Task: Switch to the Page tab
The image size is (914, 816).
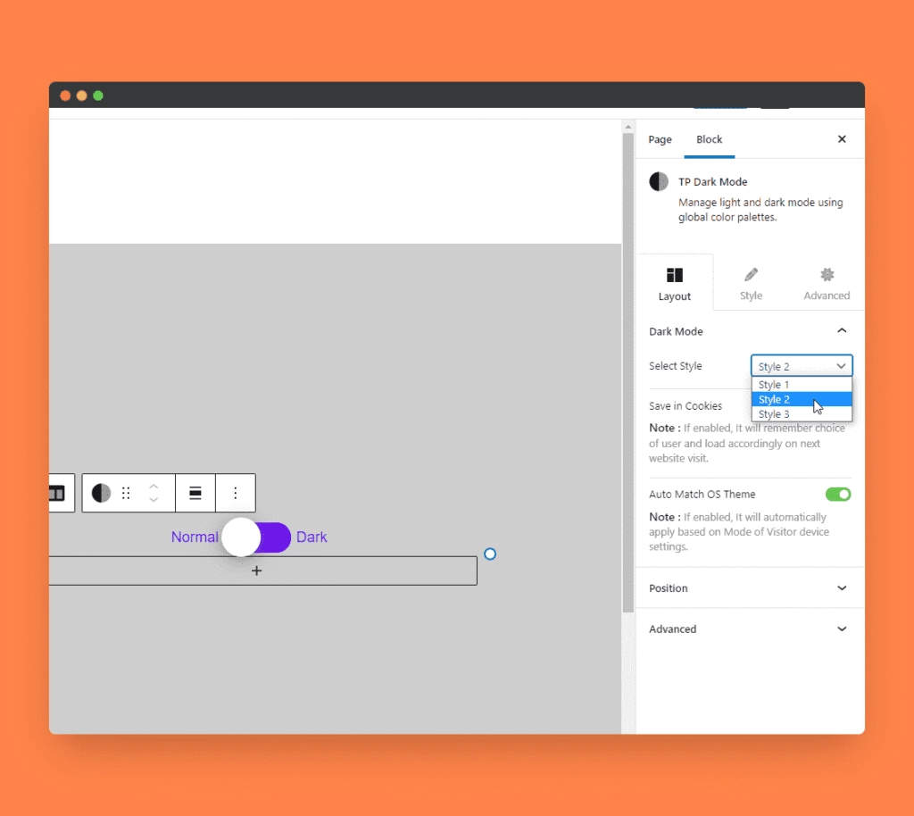Action: 660,139
